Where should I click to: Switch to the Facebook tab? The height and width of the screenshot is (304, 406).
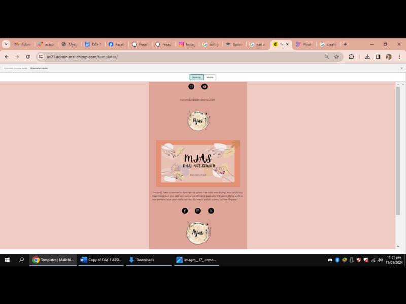(117, 44)
